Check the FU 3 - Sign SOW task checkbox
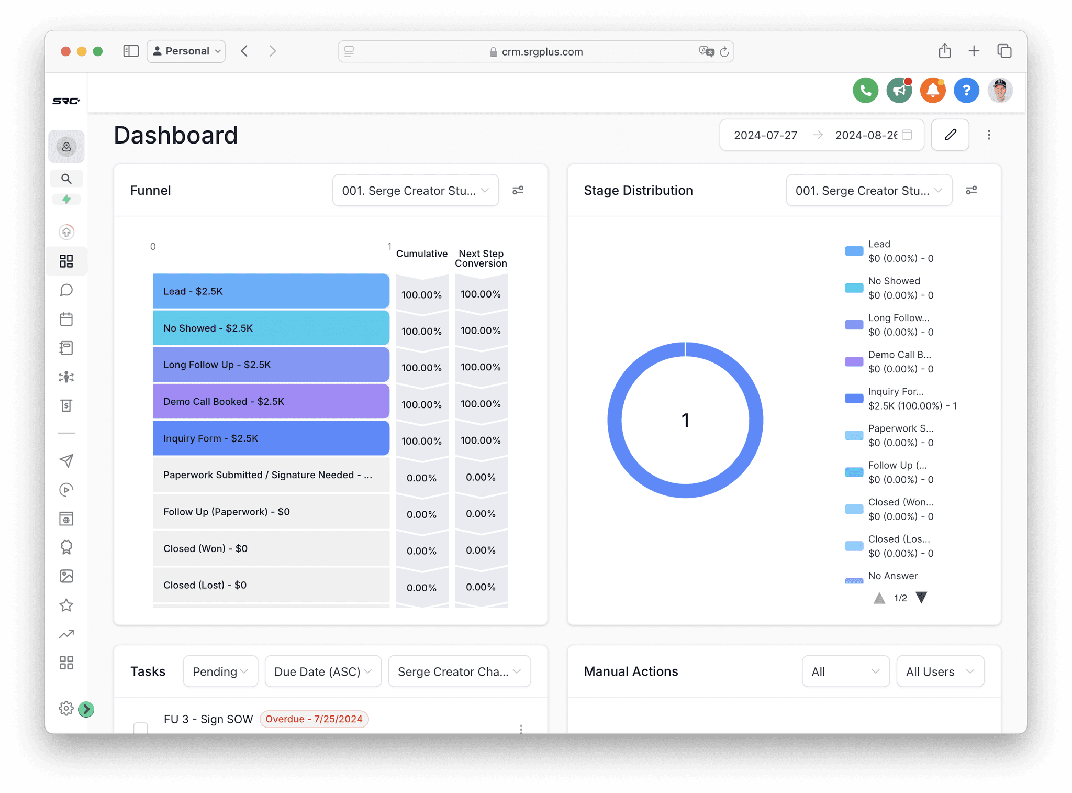This screenshot has width=1072, height=793. 141,728
